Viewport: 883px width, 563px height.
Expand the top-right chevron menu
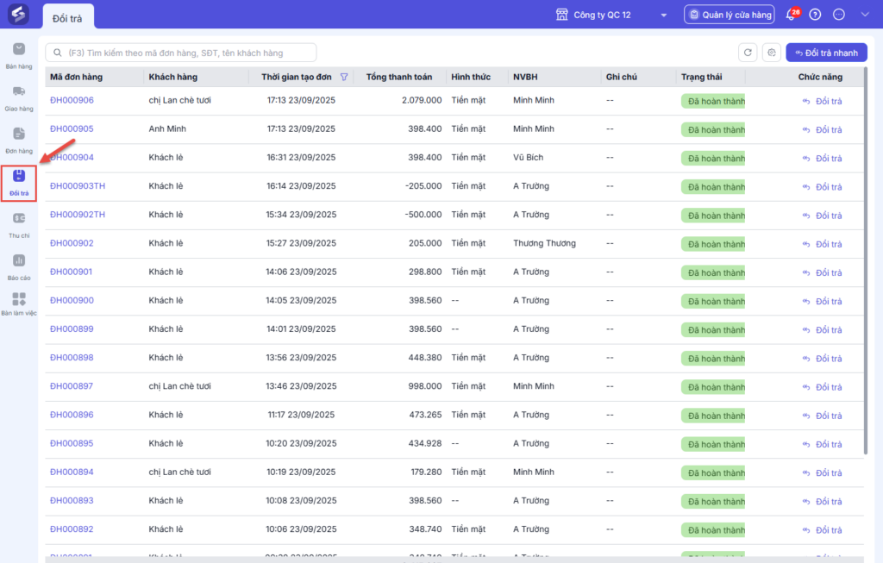(x=865, y=15)
